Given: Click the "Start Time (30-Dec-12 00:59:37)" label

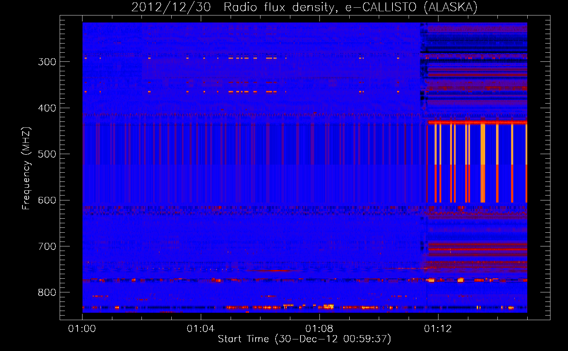Looking at the screenshot, I should (x=304, y=339).
